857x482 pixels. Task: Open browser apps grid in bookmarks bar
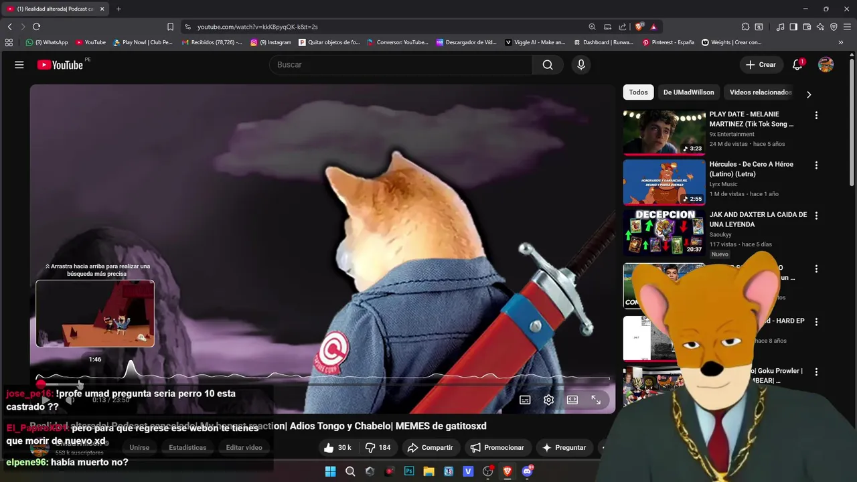click(9, 42)
